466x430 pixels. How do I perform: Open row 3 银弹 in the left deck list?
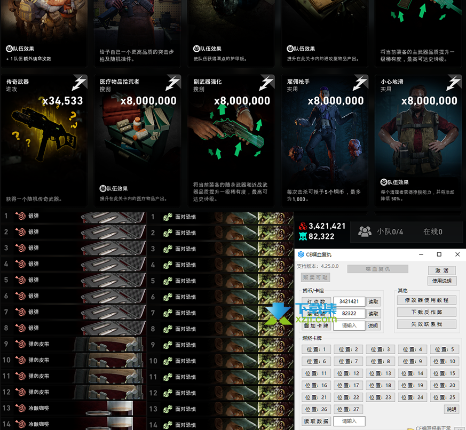click(74, 248)
